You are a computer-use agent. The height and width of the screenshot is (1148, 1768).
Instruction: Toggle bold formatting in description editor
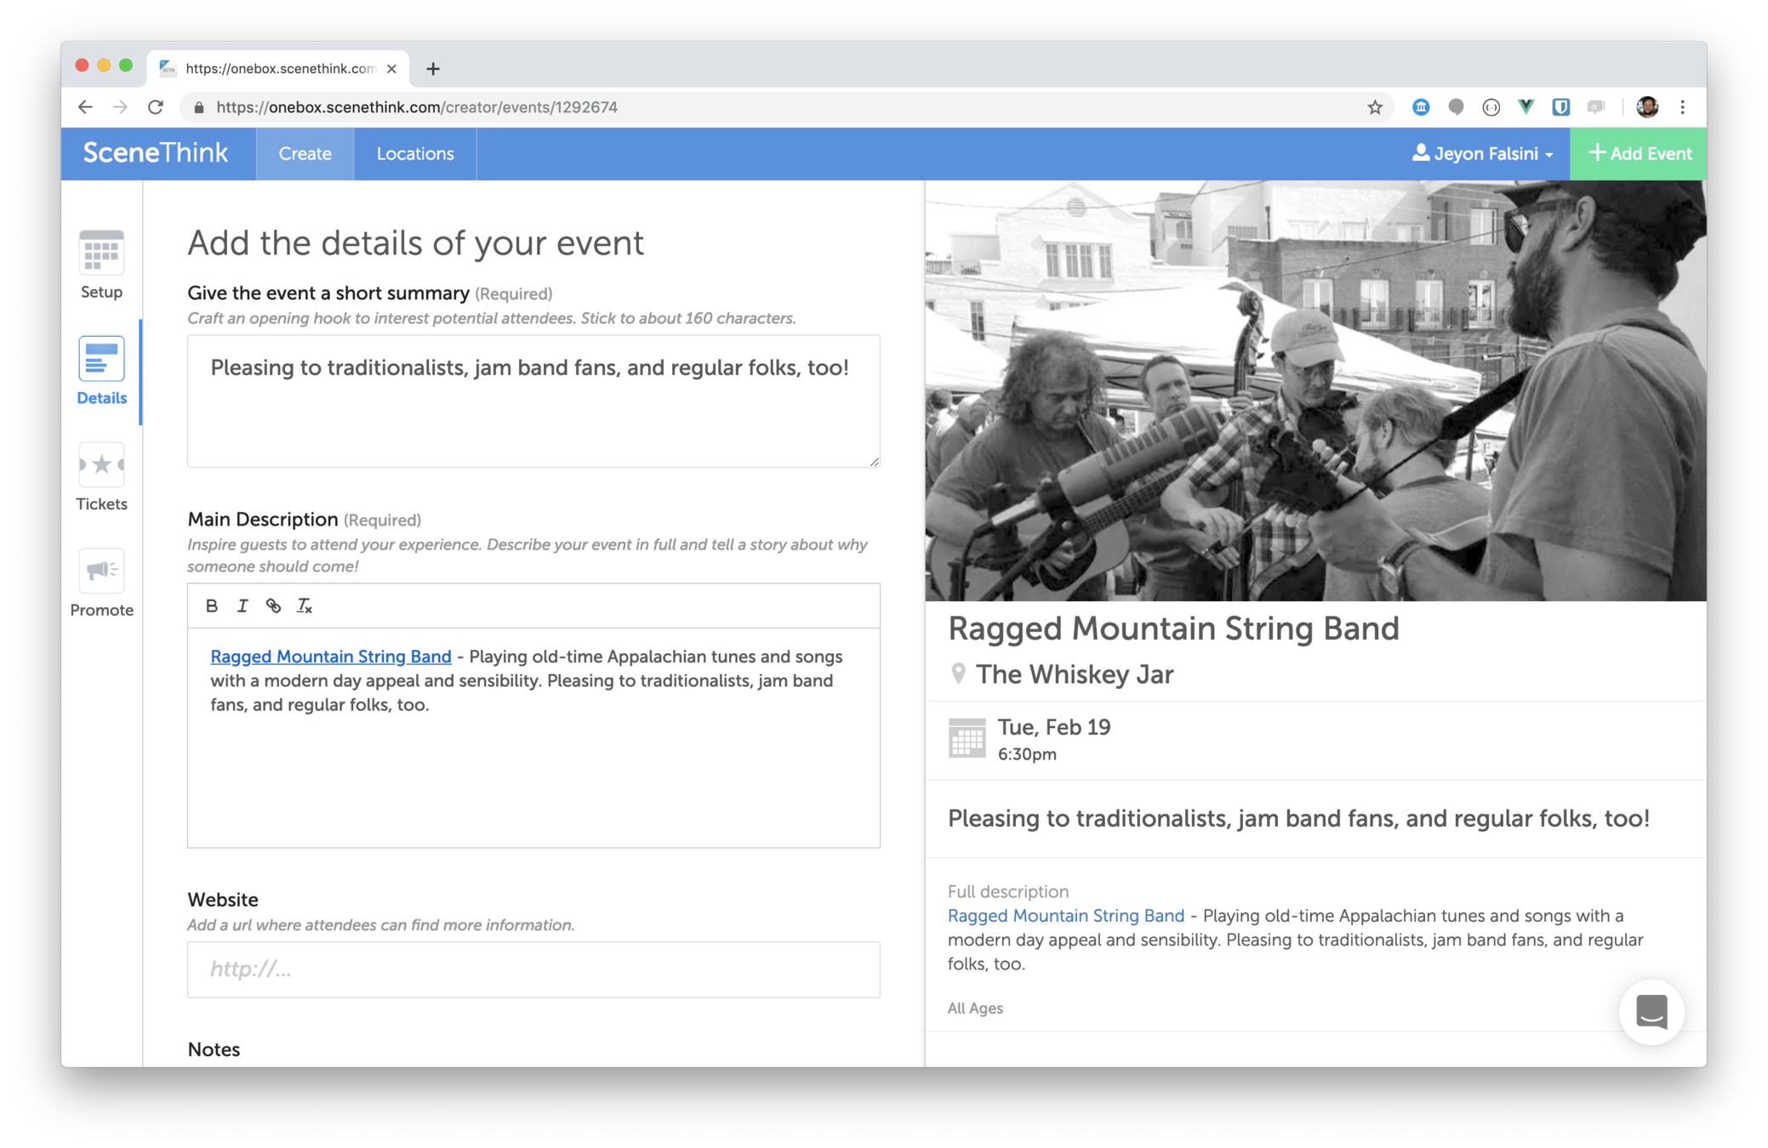212,605
